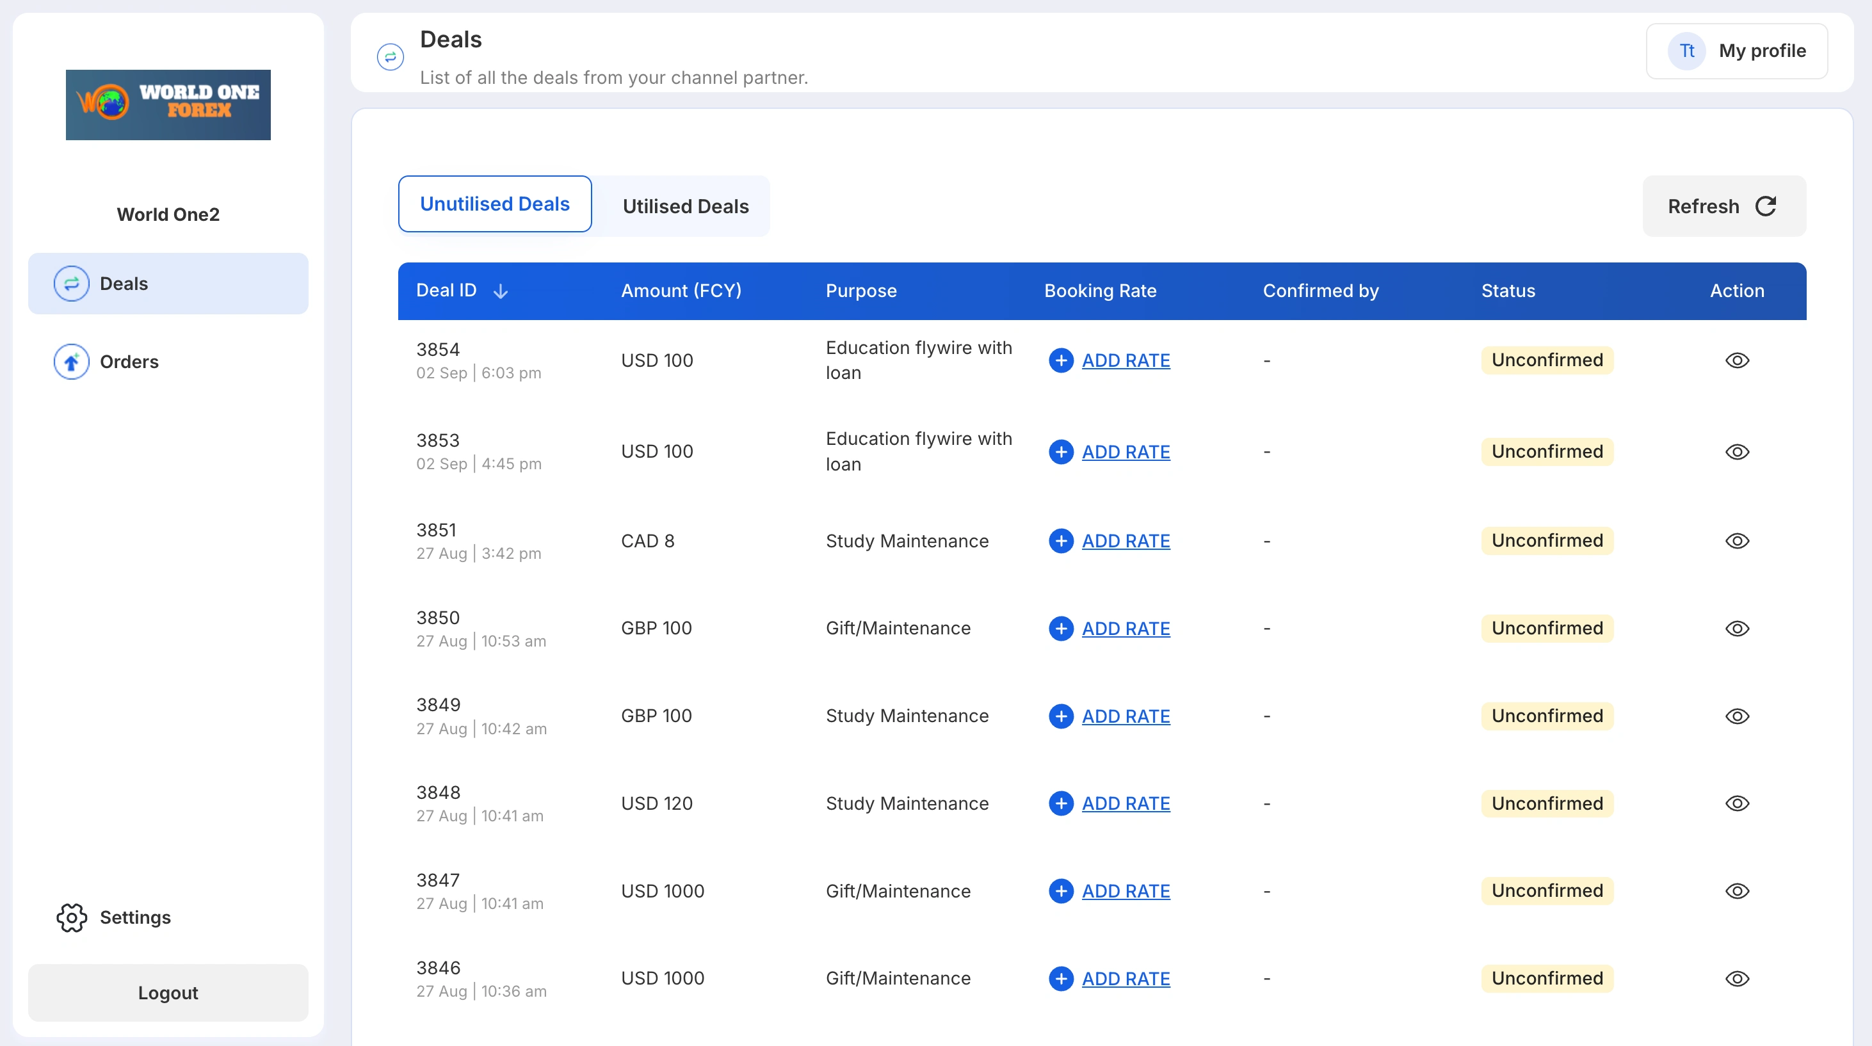Click ADD RATE link for deal 3847
The image size is (1872, 1046).
(1126, 891)
